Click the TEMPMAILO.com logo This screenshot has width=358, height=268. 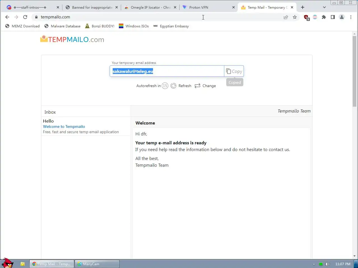pyautogui.click(x=72, y=39)
